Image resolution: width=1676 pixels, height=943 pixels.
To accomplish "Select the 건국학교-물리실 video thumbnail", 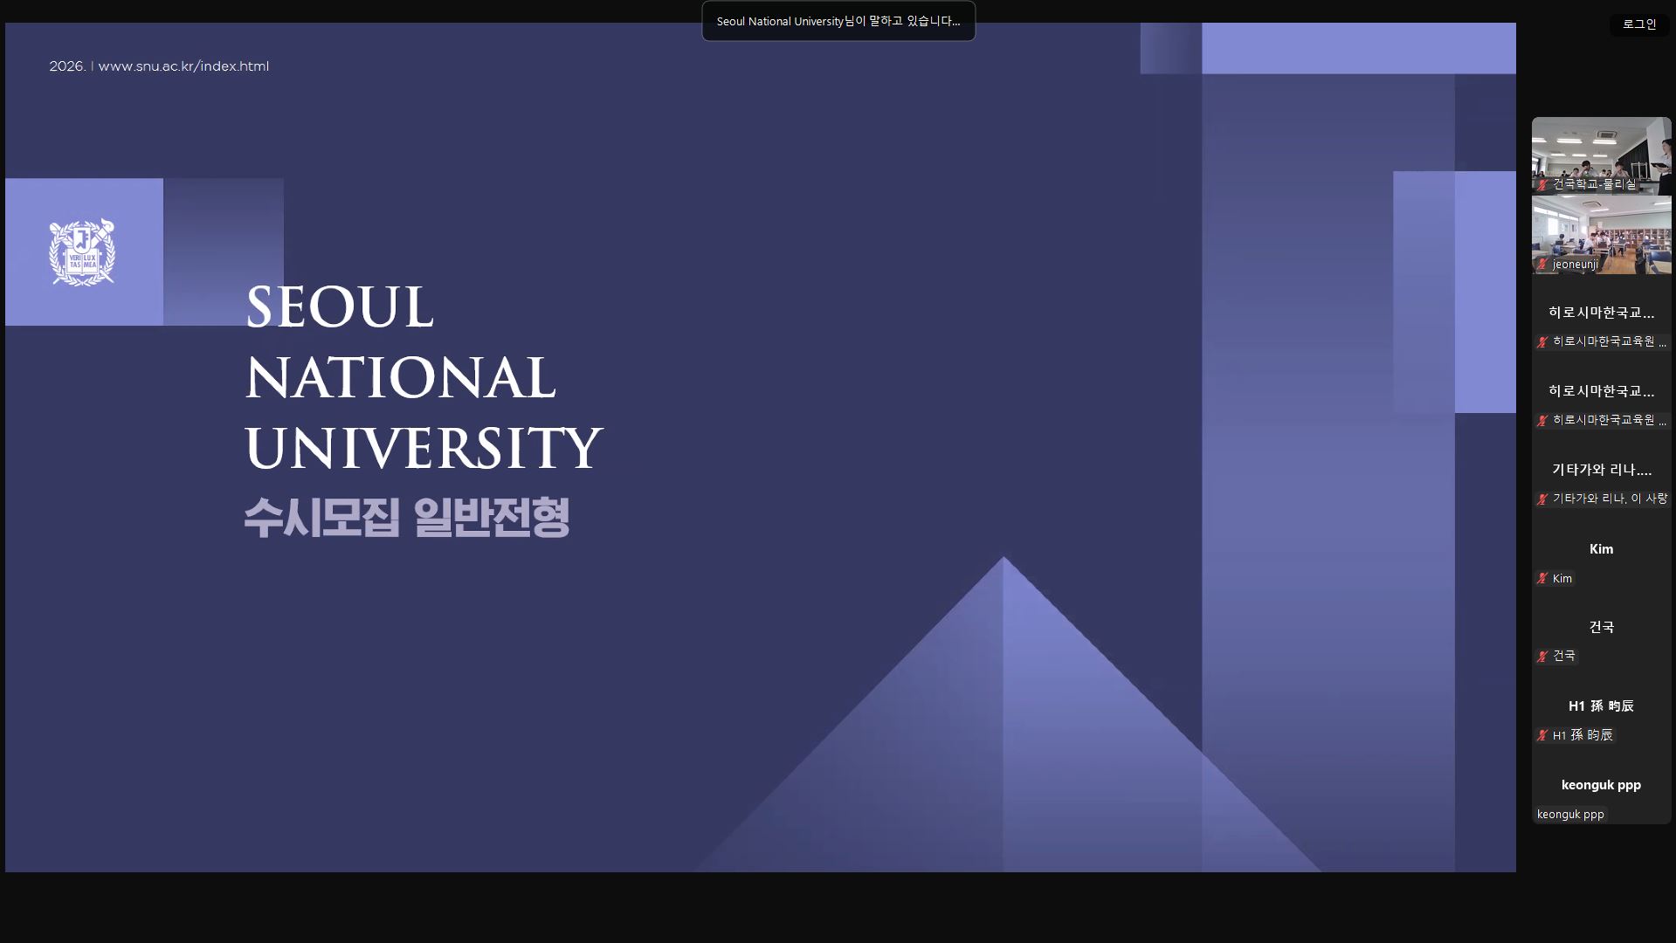I will 1601,155.
